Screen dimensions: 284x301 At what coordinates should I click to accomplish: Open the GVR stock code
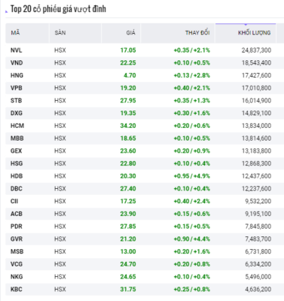click(x=17, y=239)
